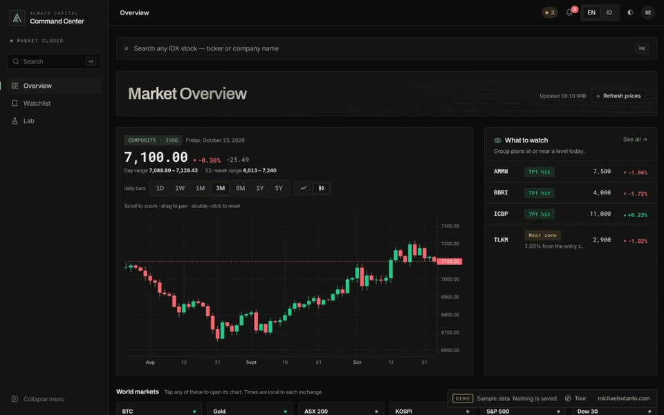664x415 pixels.
Task: Click the 7100.00 price marker on chart axis
Action: 450,261
